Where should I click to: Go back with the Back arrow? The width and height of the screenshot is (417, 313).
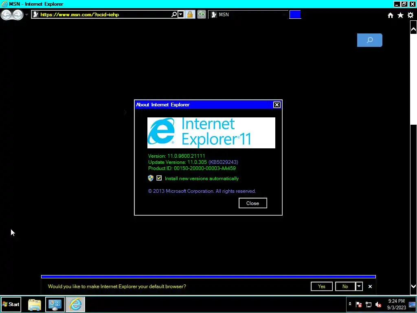(x=7, y=14)
